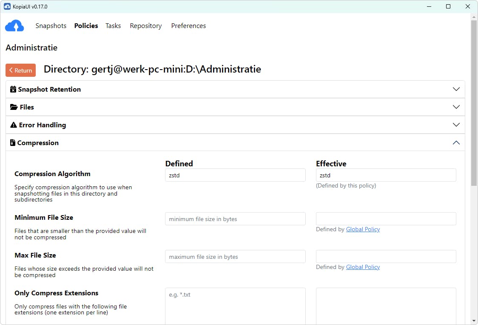The image size is (478, 325).
Task: Click the Defined column header
Action: [x=179, y=164]
